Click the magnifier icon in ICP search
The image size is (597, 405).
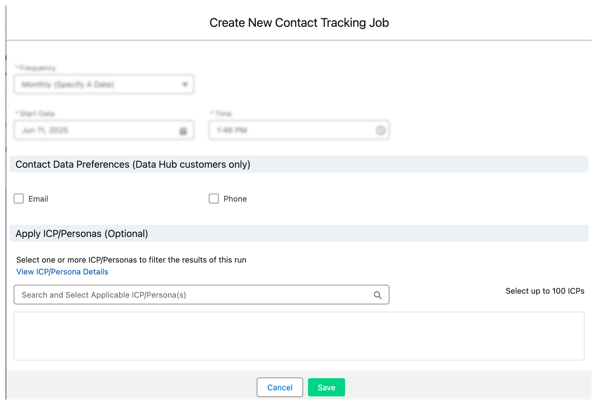[x=377, y=295]
